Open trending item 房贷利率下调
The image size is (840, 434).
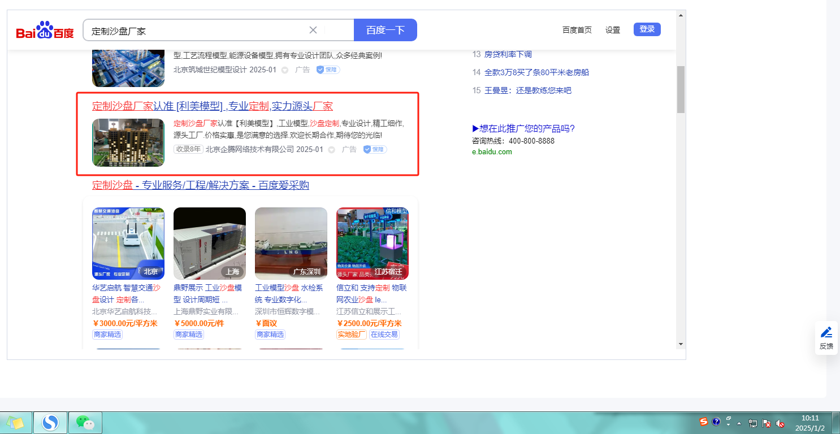[x=508, y=54]
